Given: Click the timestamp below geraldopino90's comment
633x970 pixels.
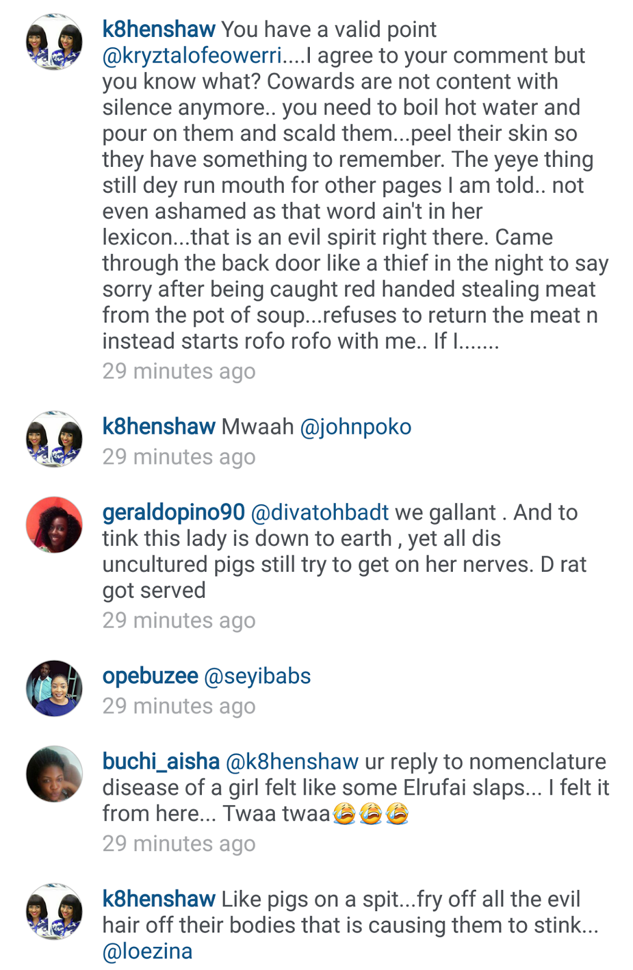Looking at the screenshot, I should 179,621.
